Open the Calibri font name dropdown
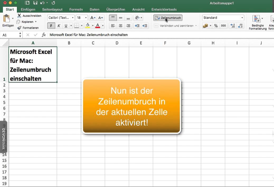This screenshot has height=187, width=274. tap(73, 18)
